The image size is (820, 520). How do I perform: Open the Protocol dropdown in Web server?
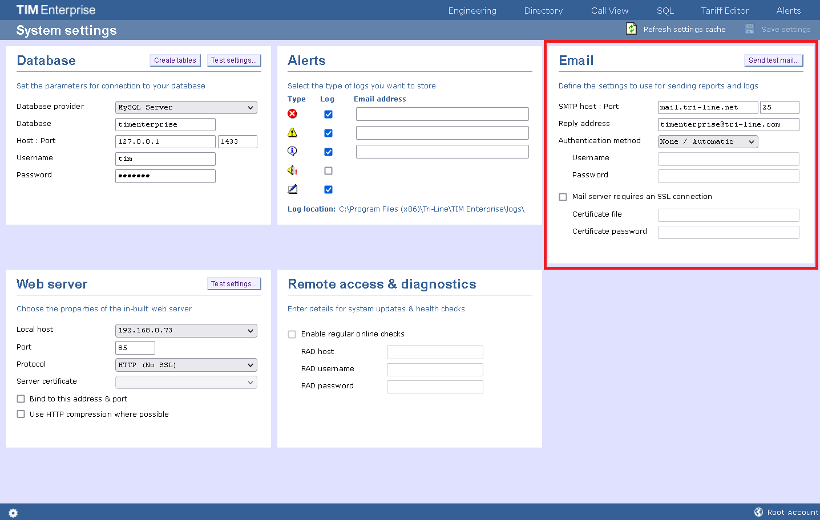pyautogui.click(x=186, y=364)
